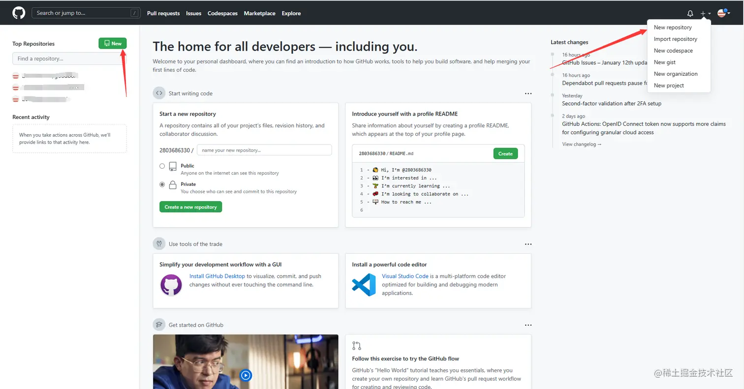The image size is (744, 389).
Task: Click the GitHub Octocat logo
Action: tap(19, 13)
